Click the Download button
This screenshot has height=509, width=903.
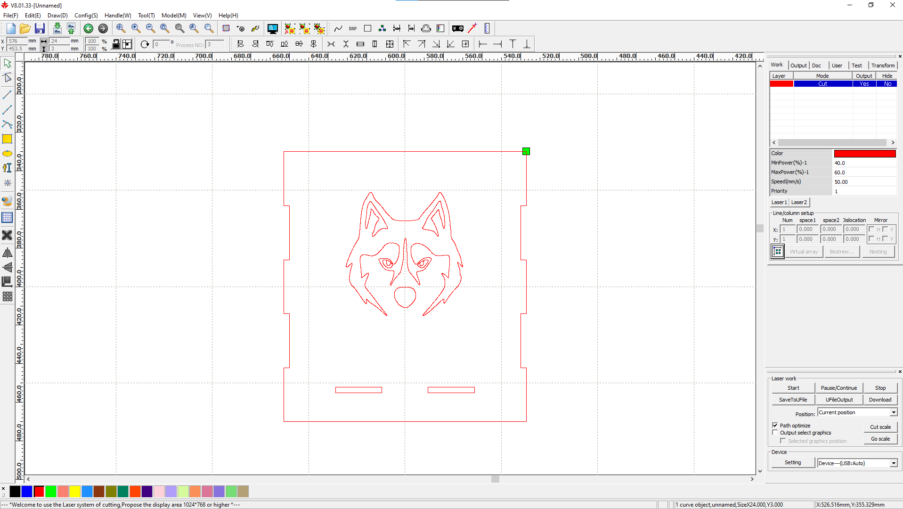879,400
